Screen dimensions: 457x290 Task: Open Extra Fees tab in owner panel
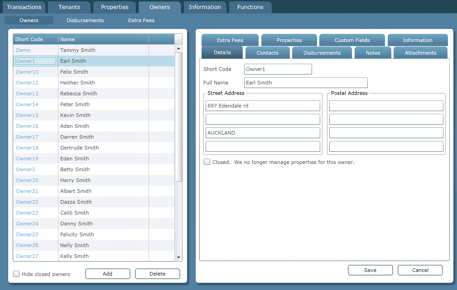230,40
